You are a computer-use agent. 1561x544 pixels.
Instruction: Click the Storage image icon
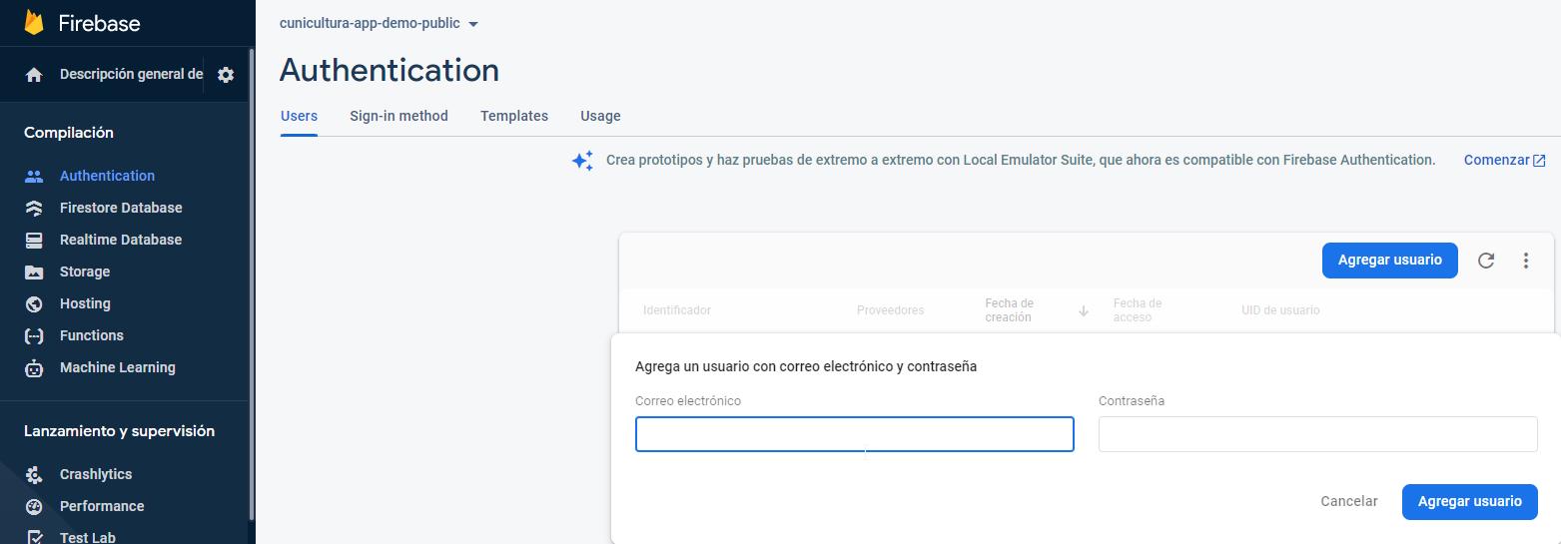pos(34,272)
